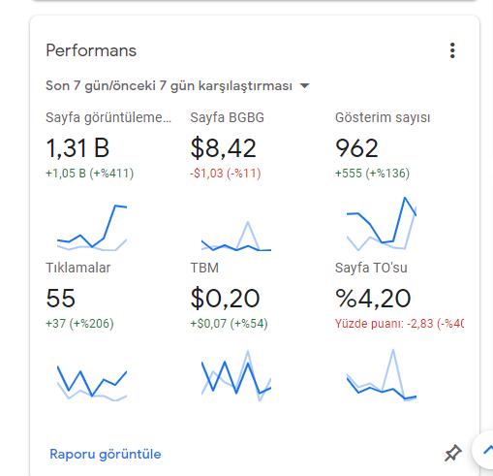493x476 pixels.
Task: Open the Raporu görüntüle link
Action: [x=106, y=454]
